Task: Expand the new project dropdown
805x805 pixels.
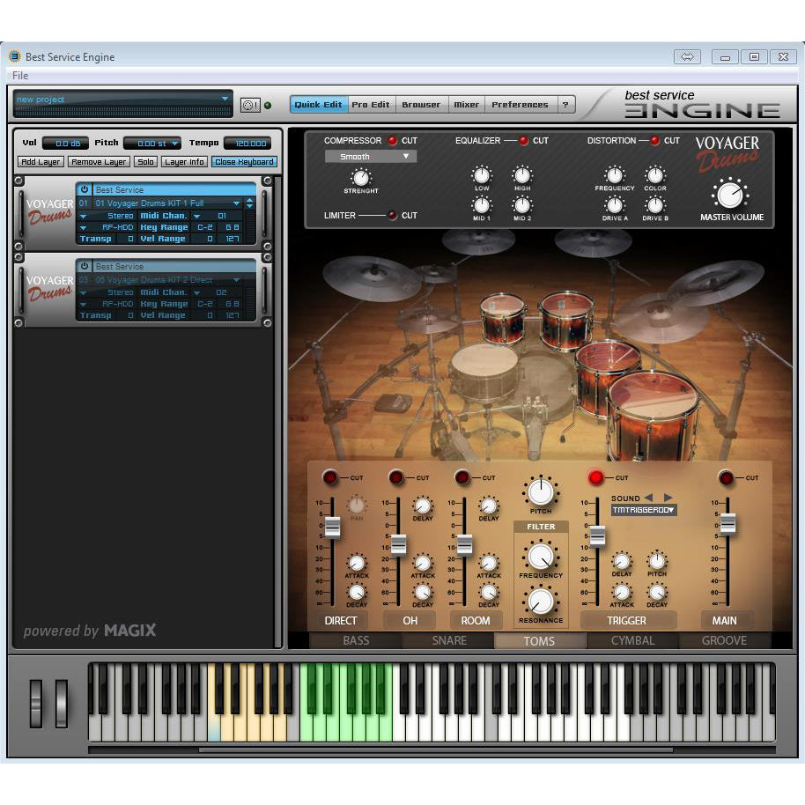Action: (123, 100)
